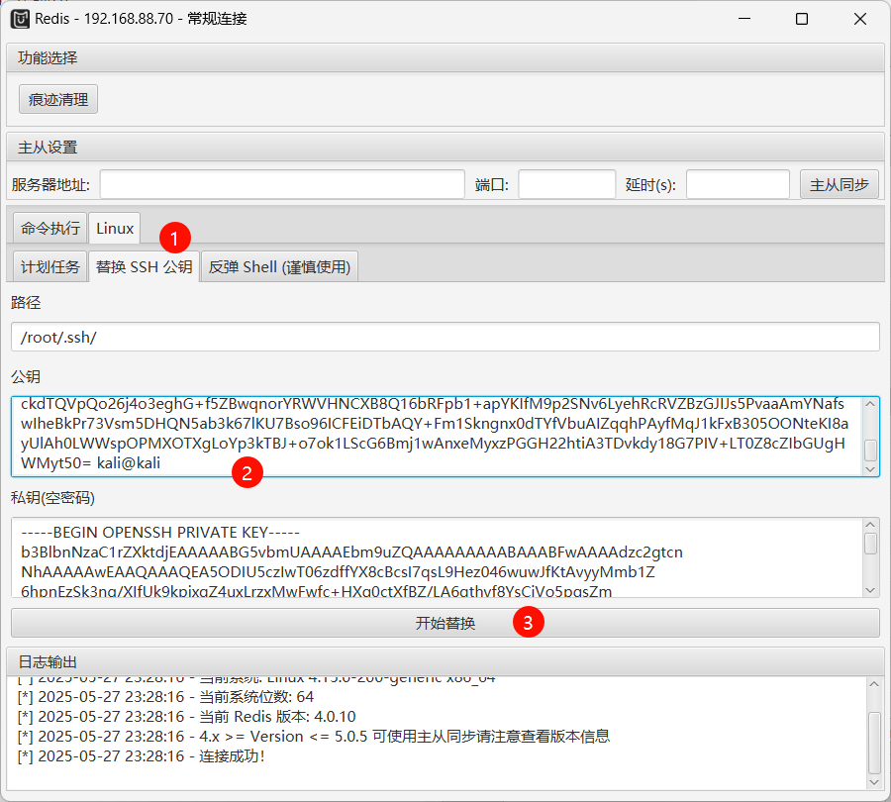891x802 pixels.
Task: Click inside the 公钥 public key text area
Action: tap(436, 436)
